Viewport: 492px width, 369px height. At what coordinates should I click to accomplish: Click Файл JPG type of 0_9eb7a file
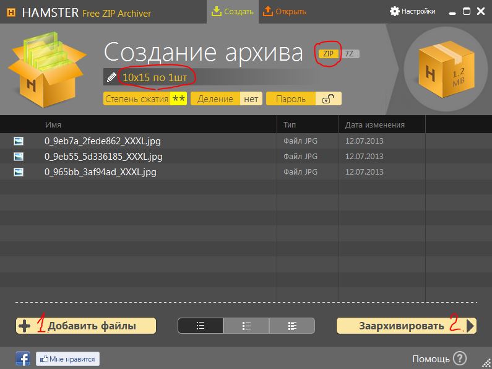300,141
